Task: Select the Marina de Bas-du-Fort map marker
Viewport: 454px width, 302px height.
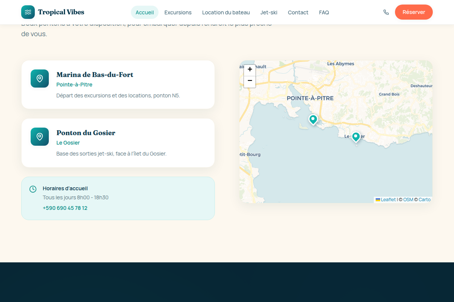Action: click(x=313, y=120)
